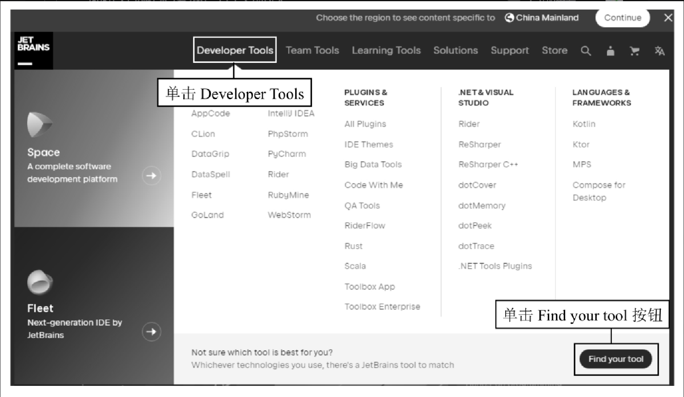
Task: Open the Team Tools menu
Action: click(312, 50)
